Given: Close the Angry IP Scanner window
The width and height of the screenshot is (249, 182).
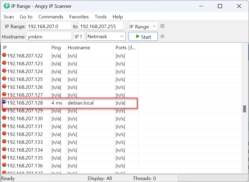Looking at the screenshot, I should tap(239, 6).
